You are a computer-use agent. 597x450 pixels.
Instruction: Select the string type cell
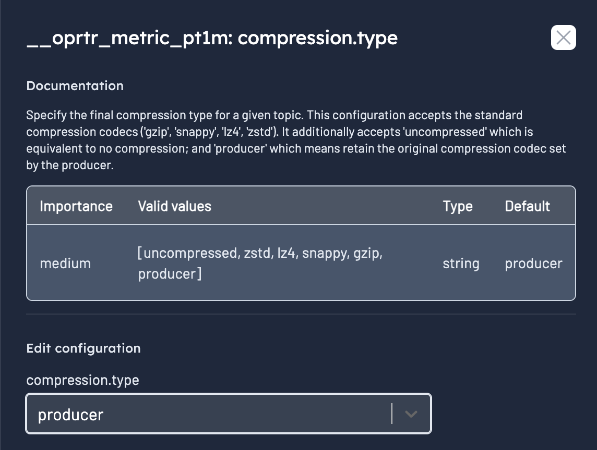coord(461,263)
